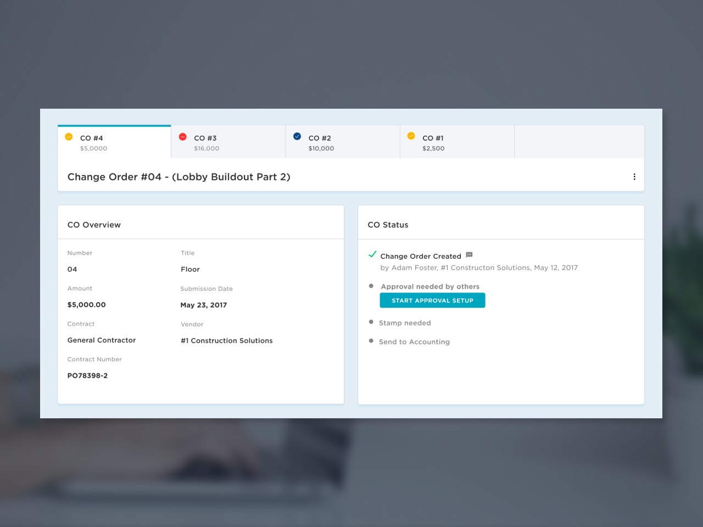Image resolution: width=703 pixels, height=527 pixels.
Task: Switch to the CO #3 tab
Action: pos(228,143)
